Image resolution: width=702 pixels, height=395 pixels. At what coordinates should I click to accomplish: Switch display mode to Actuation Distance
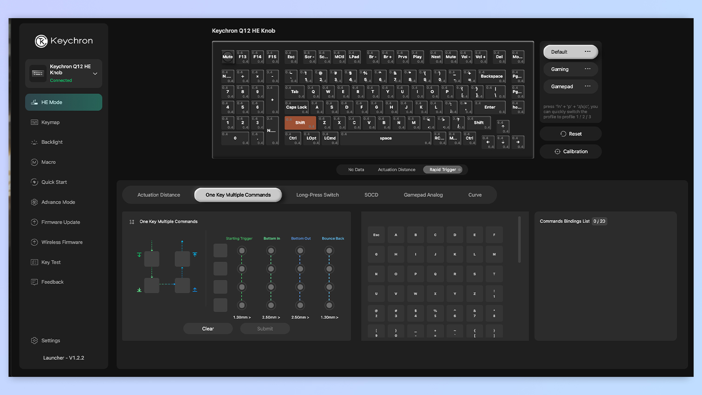coord(396,170)
